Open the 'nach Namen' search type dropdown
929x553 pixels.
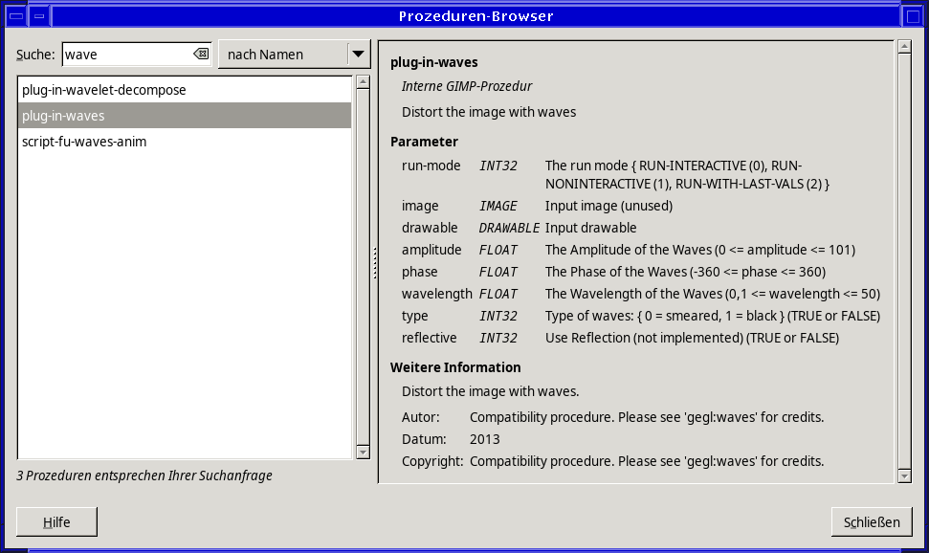point(294,55)
